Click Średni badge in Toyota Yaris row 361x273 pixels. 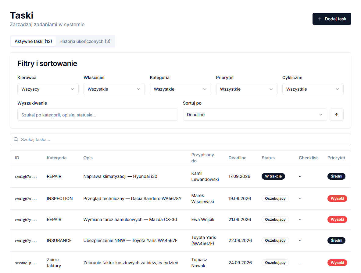pos(336,240)
